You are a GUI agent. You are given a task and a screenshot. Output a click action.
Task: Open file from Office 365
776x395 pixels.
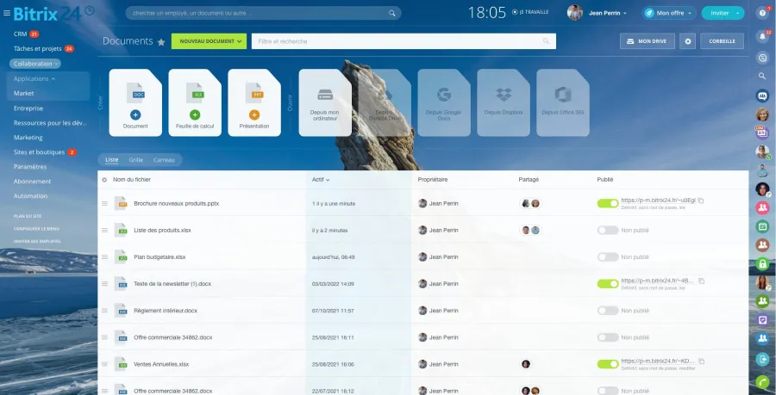[563, 102]
